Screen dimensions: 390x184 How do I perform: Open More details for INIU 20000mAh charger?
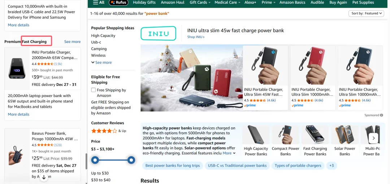point(19,114)
